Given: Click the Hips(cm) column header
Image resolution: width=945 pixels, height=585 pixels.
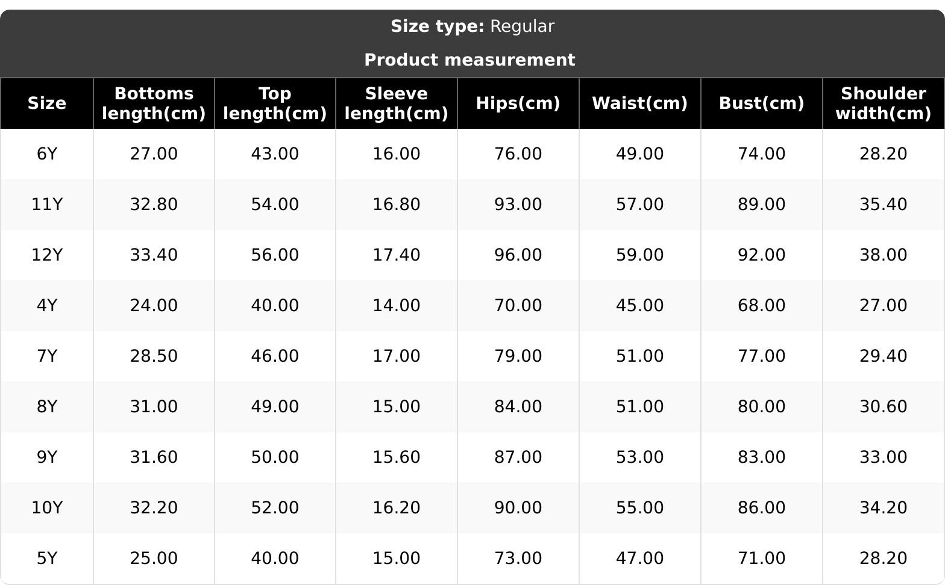Looking at the screenshot, I should (x=518, y=104).
